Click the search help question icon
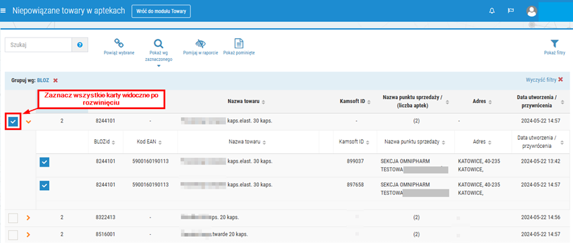Viewport: 573px width, 243px height. pos(80,45)
